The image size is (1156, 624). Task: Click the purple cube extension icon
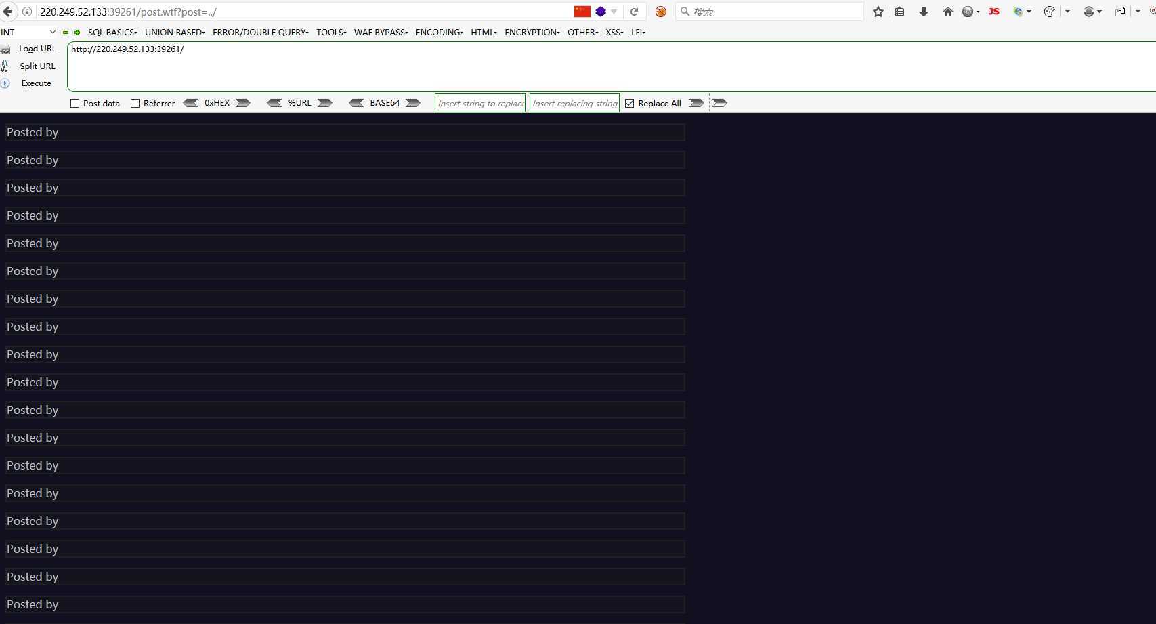coord(601,12)
